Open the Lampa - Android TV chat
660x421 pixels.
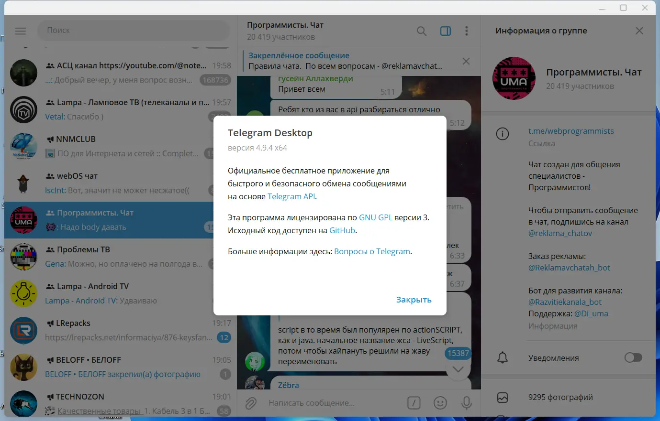(121, 293)
